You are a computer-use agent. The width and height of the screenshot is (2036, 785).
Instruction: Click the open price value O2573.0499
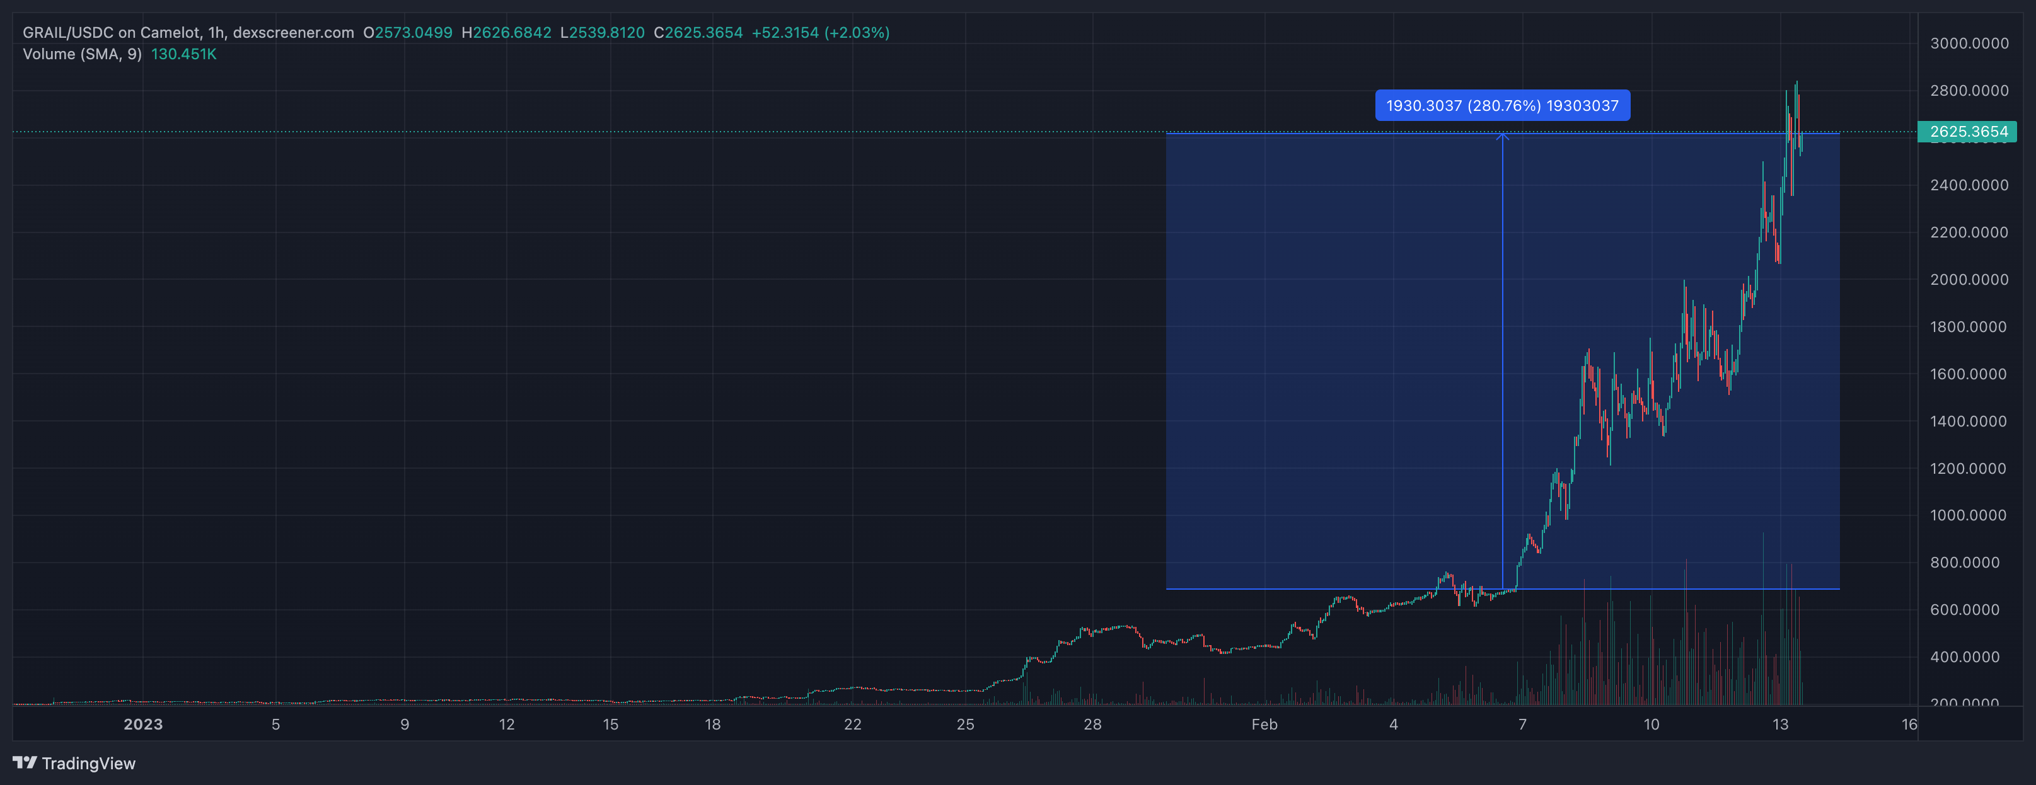(x=408, y=32)
